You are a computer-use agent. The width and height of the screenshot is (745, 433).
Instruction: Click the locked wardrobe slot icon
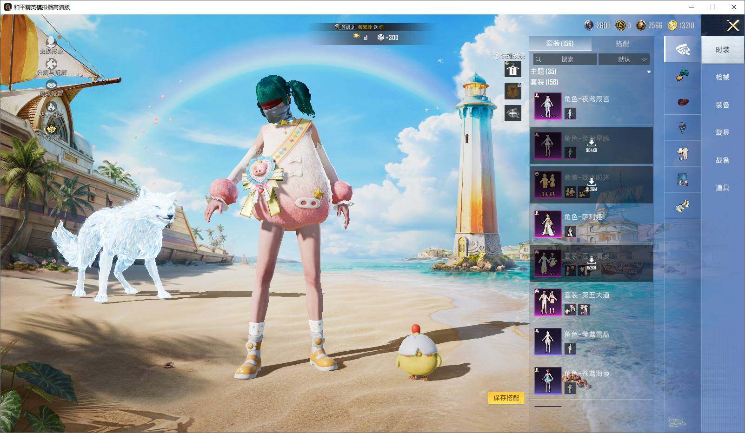(x=512, y=91)
